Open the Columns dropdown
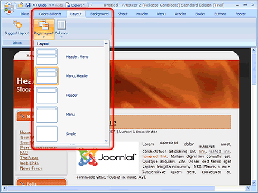 [x=61, y=29]
